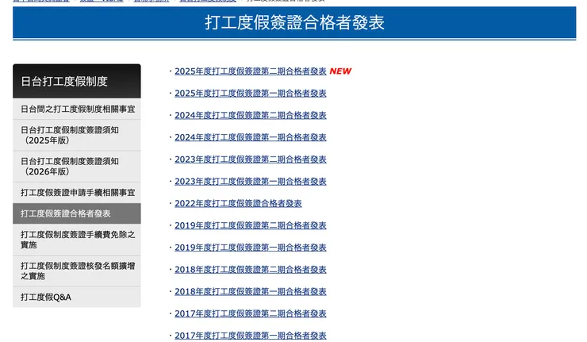Select 日台打工度假制度簽證須知（2025年版） sidebar item
Image resolution: width=587 pixels, height=342 pixels.
77,135
